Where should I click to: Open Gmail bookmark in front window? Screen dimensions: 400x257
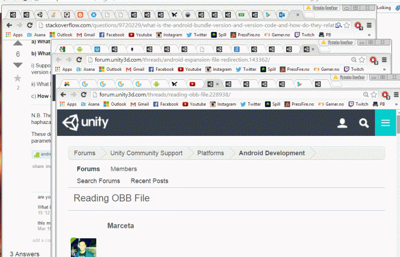coord(139,104)
